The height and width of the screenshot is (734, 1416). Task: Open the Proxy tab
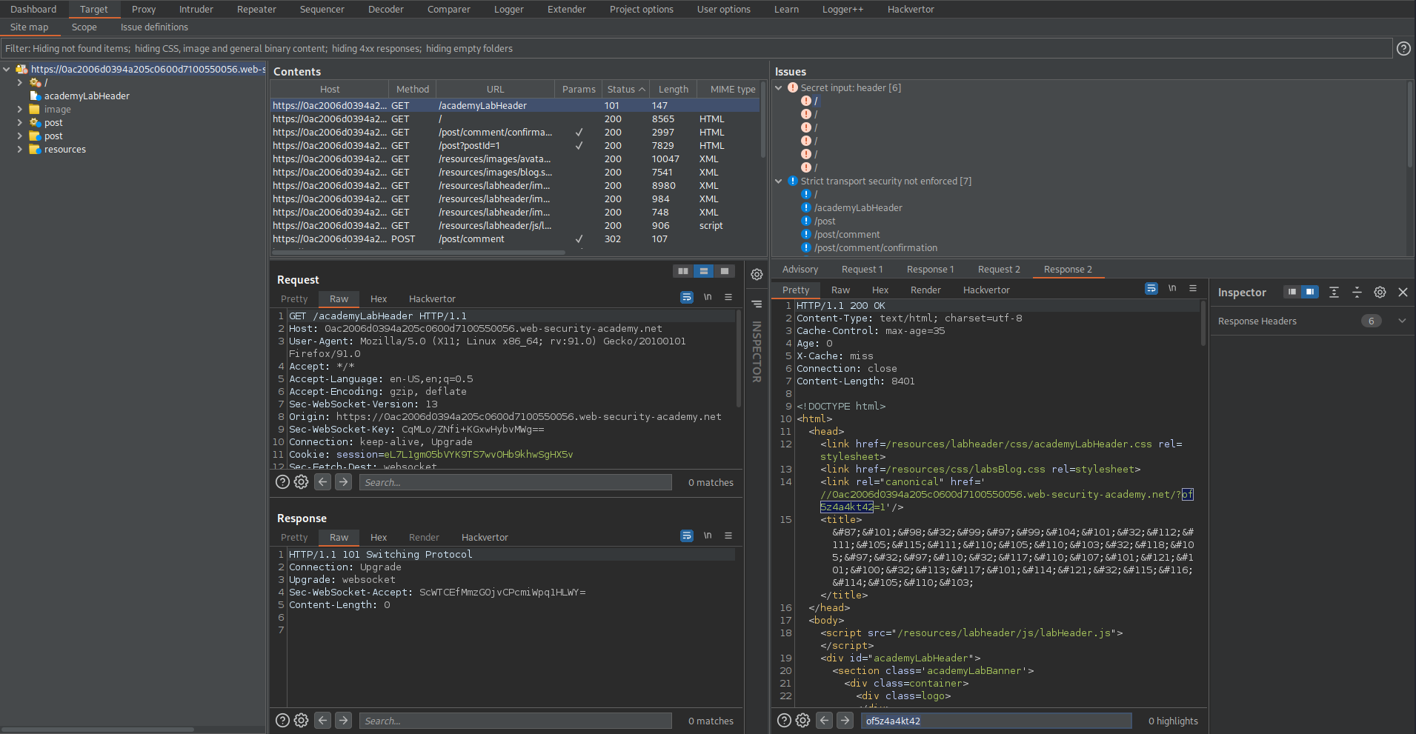coord(144,9)
